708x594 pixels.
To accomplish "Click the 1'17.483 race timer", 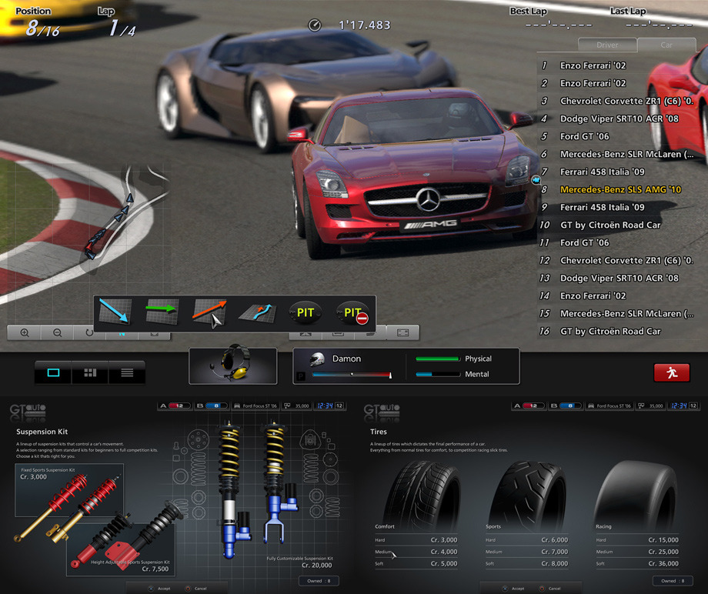I will tap(365, 25).
